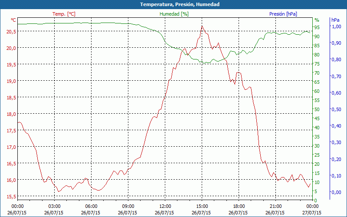Click the '17,5' temperature axis value
Screen dimensions: 347x217
click(11, 131)
